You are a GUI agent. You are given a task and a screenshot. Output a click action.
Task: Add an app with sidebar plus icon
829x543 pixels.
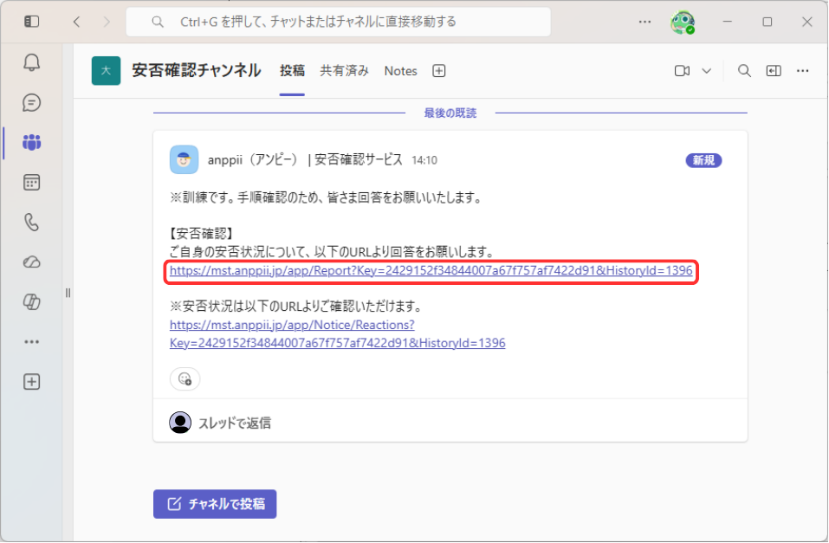(32, 382)
